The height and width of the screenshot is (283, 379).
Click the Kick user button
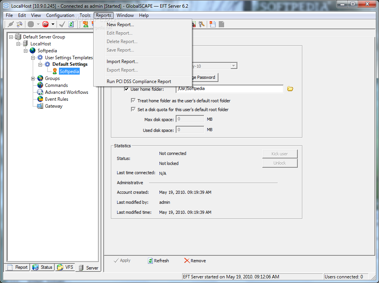pos(280,154)
